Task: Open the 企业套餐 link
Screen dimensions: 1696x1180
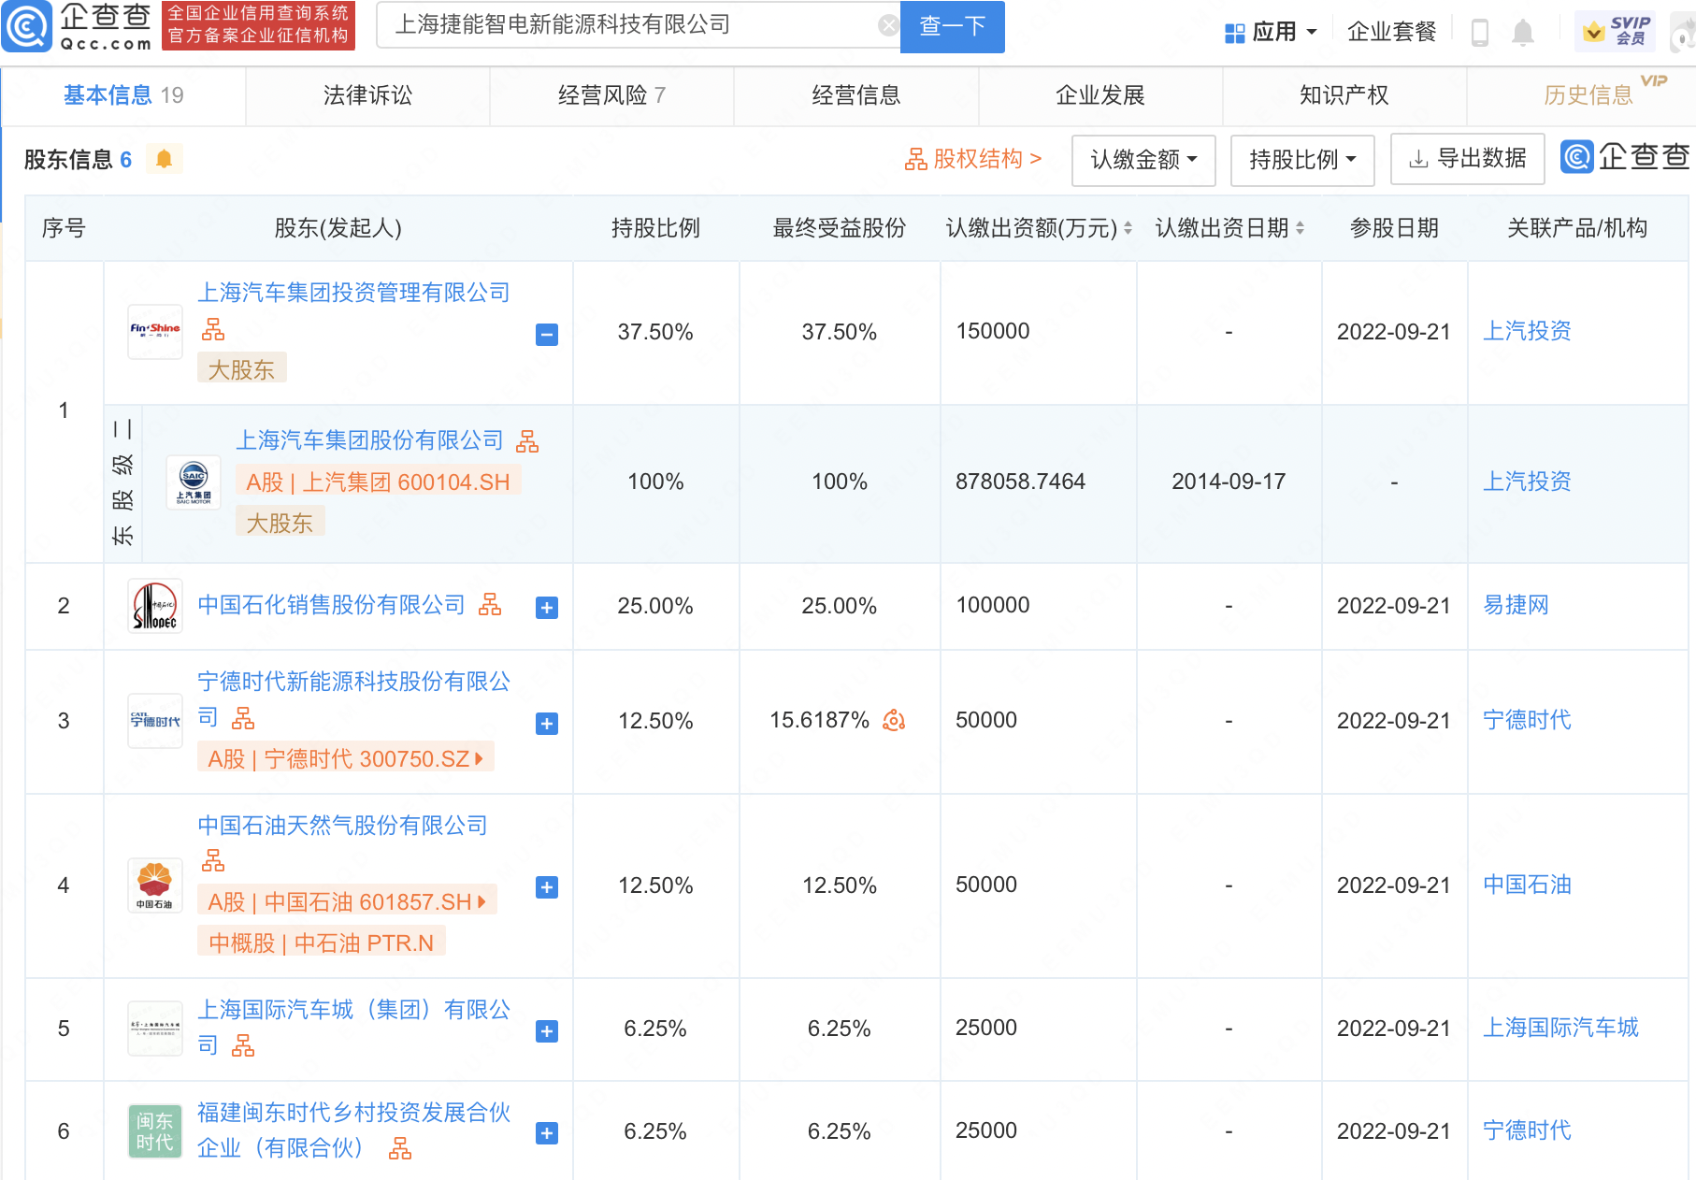Action: coord(1391,32)
